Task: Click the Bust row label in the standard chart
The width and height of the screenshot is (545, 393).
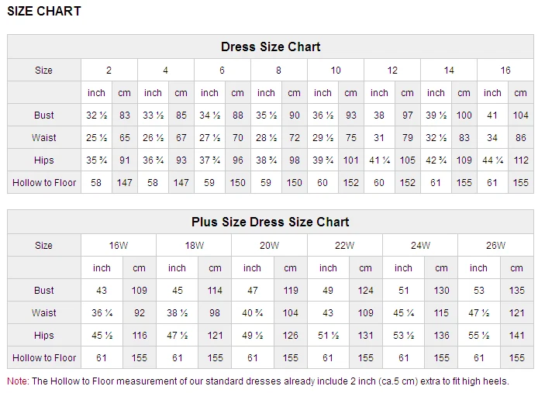Action: (44, 115)
